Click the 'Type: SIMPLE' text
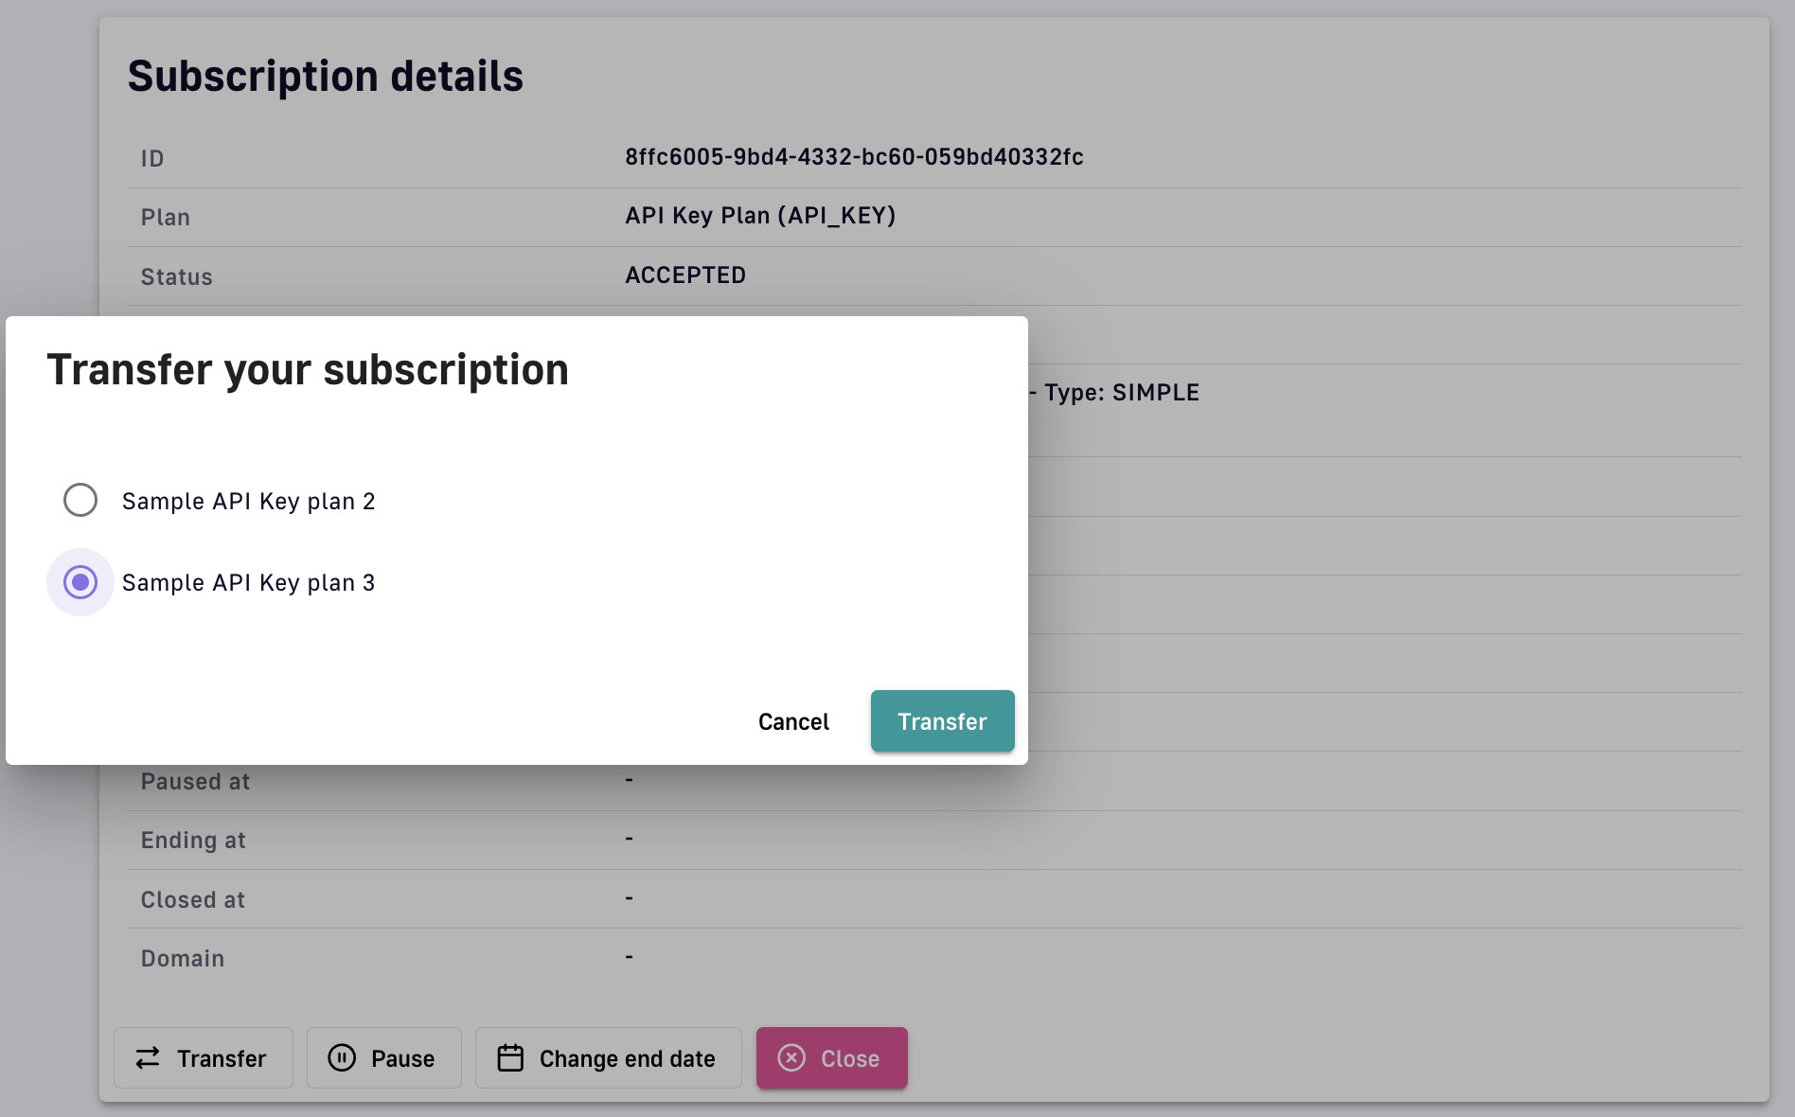This screenshot has height=1117, width=1795. coord(1121,393)
